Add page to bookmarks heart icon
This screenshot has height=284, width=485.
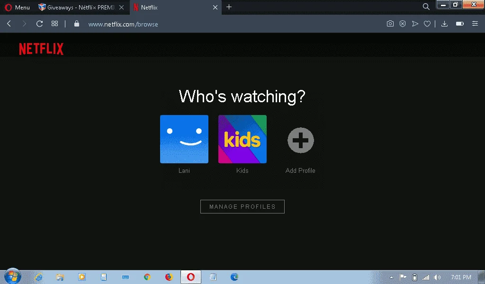pos(427,24)
